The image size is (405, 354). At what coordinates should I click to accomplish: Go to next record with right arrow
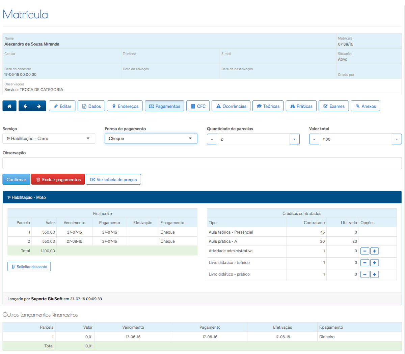(x=39, y=106)
